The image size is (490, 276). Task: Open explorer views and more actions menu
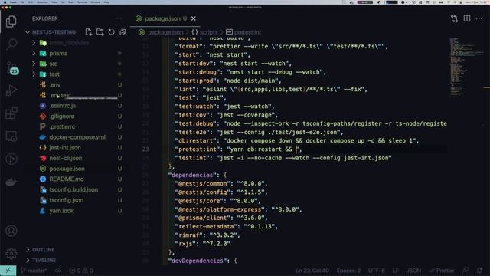[119, 18]
